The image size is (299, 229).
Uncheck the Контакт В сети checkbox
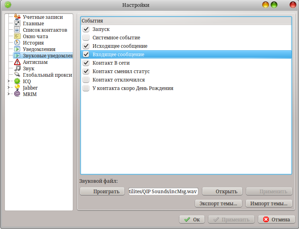(86, 63)
